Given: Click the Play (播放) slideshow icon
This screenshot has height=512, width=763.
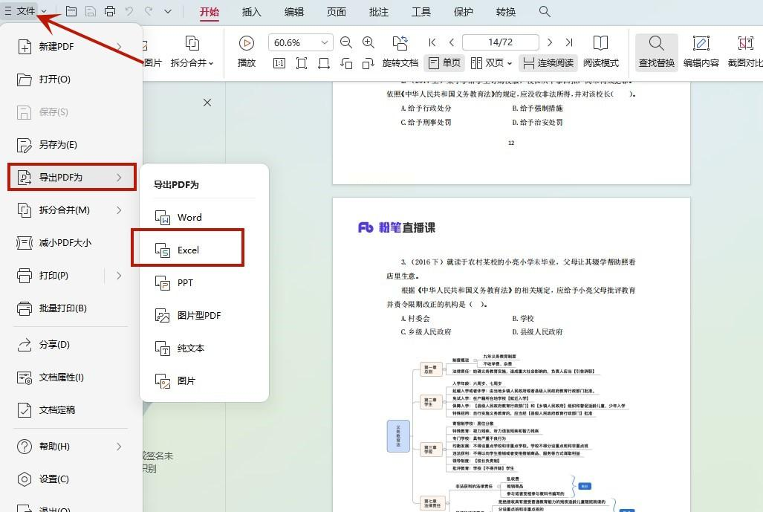Looking at the screenshot, I should [x=247, y=44].
